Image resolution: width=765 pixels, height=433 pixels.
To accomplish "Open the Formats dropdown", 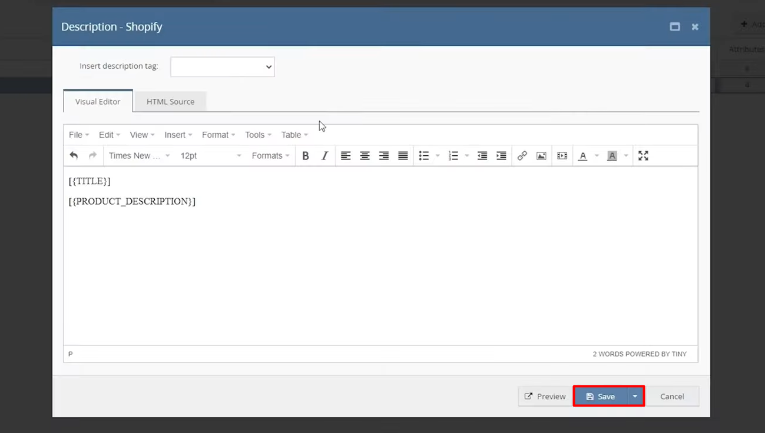I will point(270,156).
